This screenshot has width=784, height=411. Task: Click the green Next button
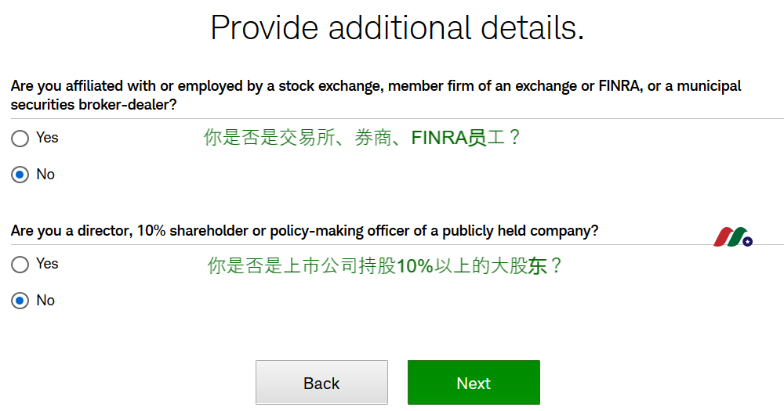(474, 383)
